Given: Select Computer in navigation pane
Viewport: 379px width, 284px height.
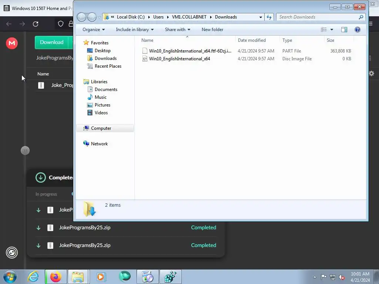Looking at the screenshot, I should pyautogui.click(x=105, y=128).
